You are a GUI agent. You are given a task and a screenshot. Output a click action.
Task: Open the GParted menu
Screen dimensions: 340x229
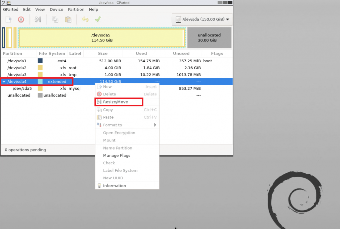click(x=11, y=10)
